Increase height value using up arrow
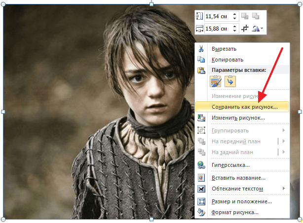 235,14
